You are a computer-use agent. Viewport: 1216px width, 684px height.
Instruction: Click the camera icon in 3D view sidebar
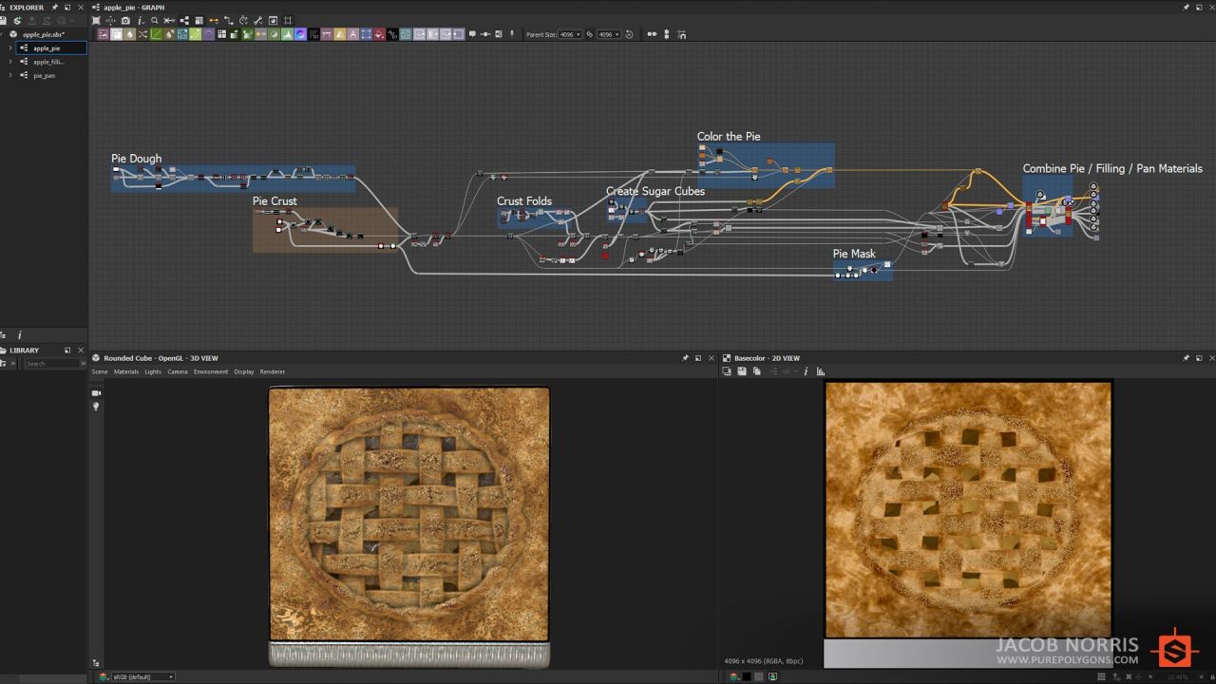coord(96,392)
